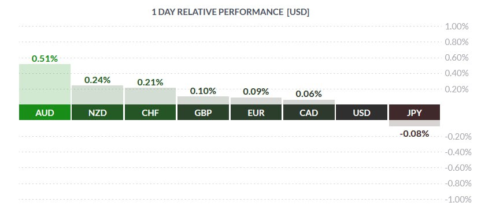Screen dimensions: 481x221
Task: Click the 0.51% value label
Action: (45, 58)
